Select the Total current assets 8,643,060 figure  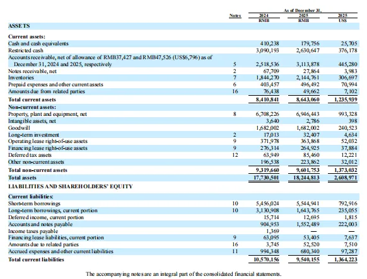click(308, 100)
